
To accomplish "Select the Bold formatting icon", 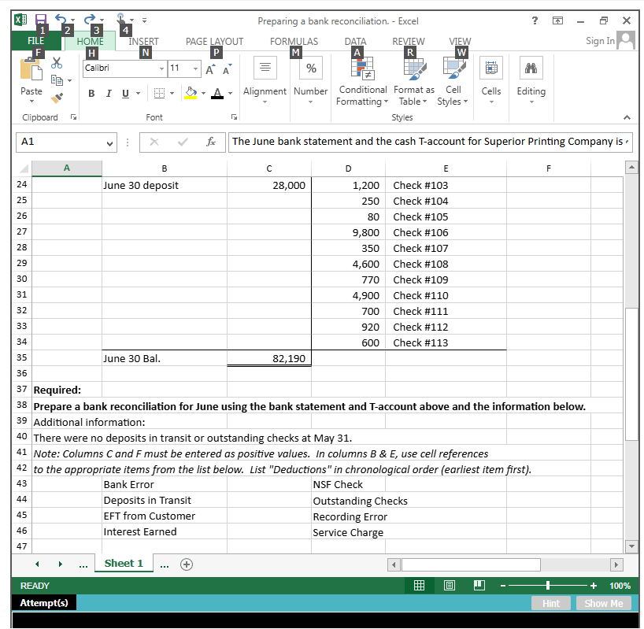I will pyautogui.click(x=91, y=94).
